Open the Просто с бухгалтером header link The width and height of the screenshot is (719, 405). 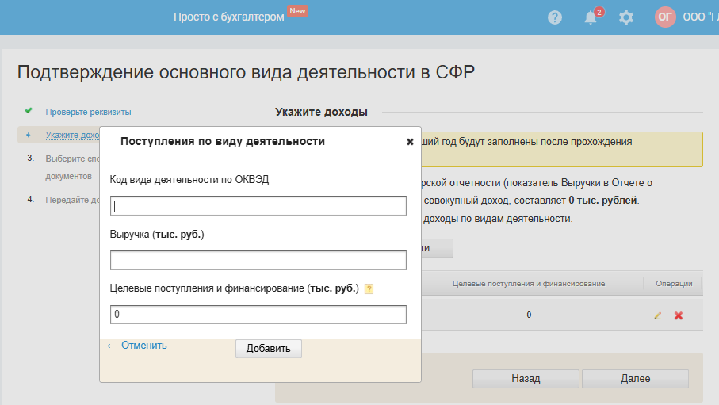(x=228, y=17)
